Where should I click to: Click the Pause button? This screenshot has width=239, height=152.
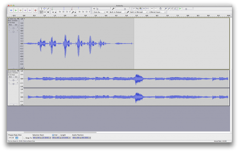click(x=11, y=10)
